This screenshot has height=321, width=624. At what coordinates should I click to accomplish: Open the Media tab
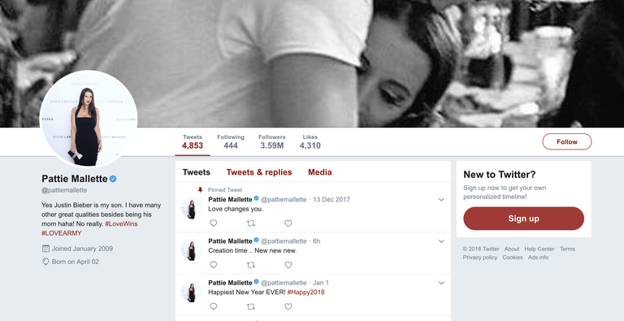(x=320, y=172)
